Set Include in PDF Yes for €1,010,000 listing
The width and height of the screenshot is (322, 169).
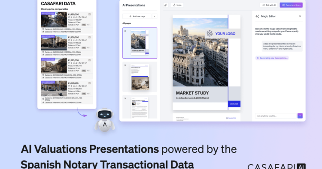84,94
